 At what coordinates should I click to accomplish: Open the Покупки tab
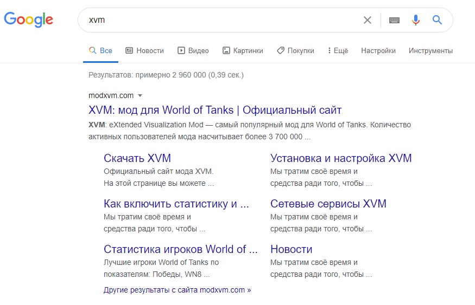pyautogui.click(x=295, y=50)
